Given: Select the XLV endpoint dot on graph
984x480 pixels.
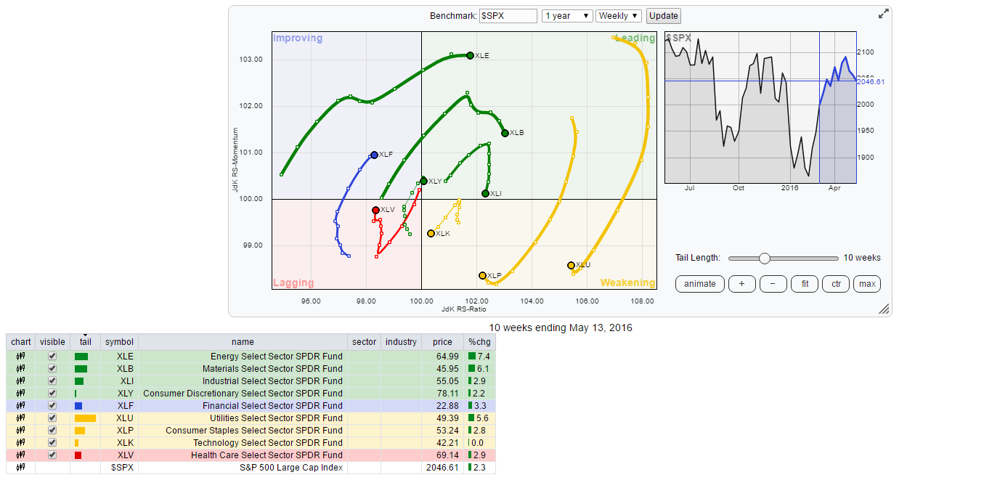Looking at the screenshot, I should click(x=375, y=210).
